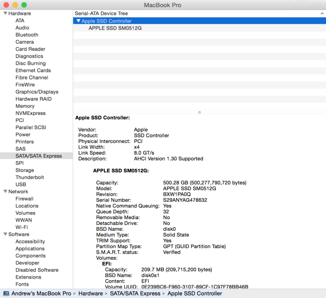Select Hardware RAID in the sidebar
The width and height of the screenshot is (326, 298).
34,99
